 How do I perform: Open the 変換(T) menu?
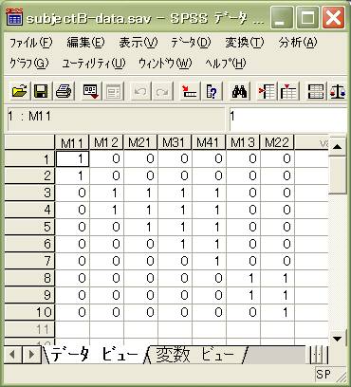pyautogui.click(x=245, y=43)
